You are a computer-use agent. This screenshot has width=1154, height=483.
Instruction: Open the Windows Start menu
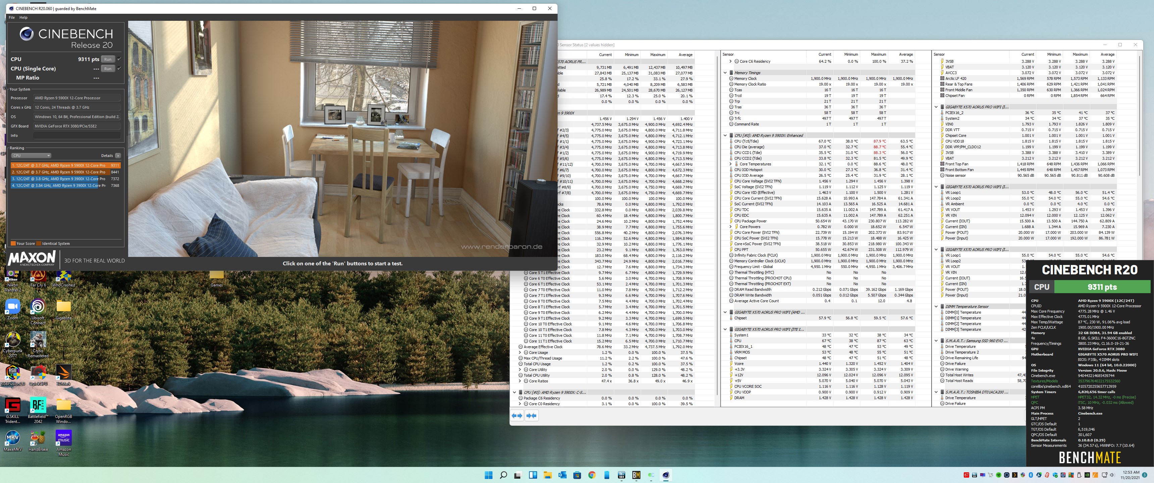[x=488, y=475]
